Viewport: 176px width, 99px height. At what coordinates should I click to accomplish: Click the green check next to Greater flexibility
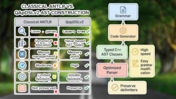(87, 77)
